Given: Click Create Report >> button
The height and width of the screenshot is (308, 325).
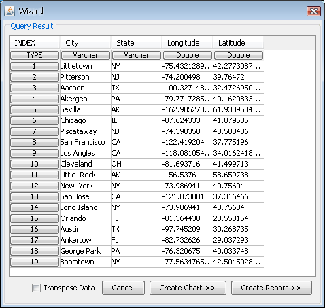Looking at the screenshot, I should click(271, 288).
